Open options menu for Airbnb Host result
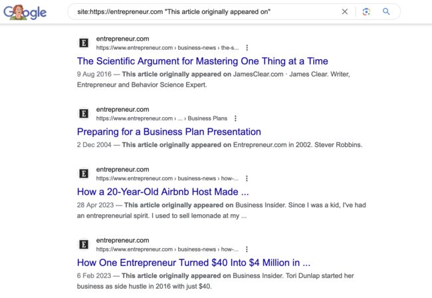432x298 pixels. click(247, 178)
